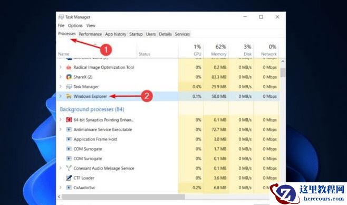Image resolution: width=347 pixels, height=205 pixels.
Task: Sort by the Status column header
Action: click(x=144, y=54)
